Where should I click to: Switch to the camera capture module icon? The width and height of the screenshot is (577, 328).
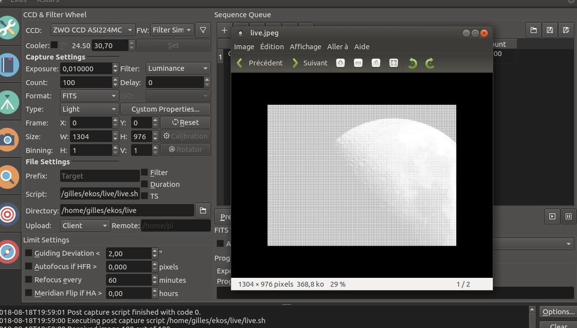click(8, 139)
